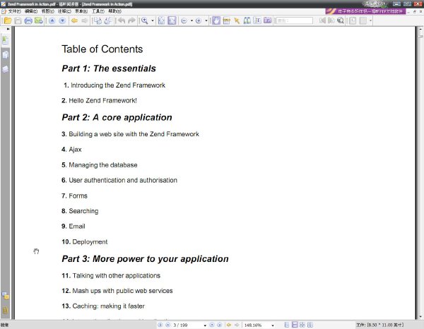This screenshot has height=329, width=424.
Task: Open a file with the folder icon
Action: [8, 20]
